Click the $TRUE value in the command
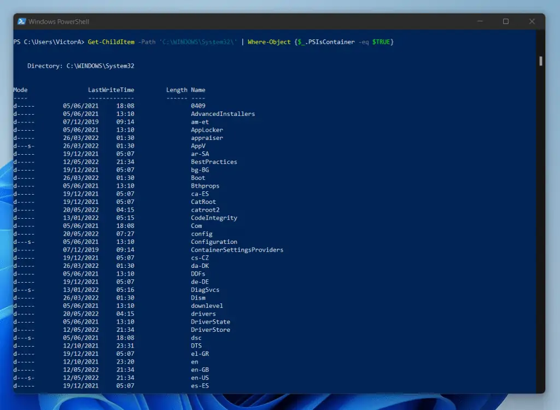 pyautogui.click(x=381, y=42)
